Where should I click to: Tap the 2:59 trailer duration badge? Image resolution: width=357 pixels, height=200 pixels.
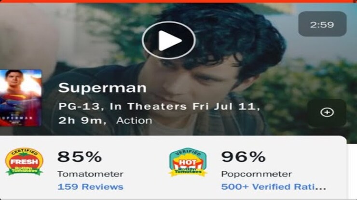click(322, 24)
